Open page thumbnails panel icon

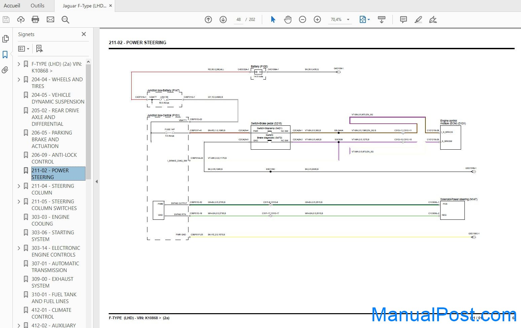(5, 39)
